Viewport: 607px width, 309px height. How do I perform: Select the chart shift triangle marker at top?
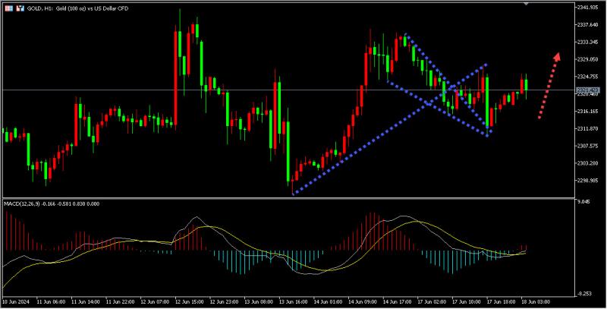pos(526,4)
